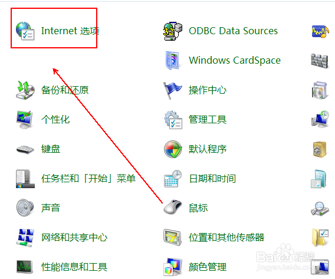Click the 日期和时间 calendar icon

tap(173, 179)
